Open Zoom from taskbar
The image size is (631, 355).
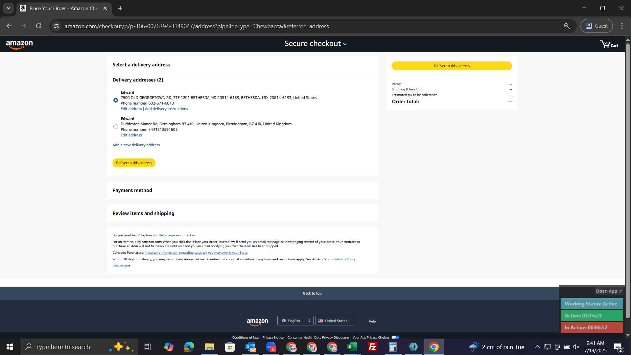[271, 347]
